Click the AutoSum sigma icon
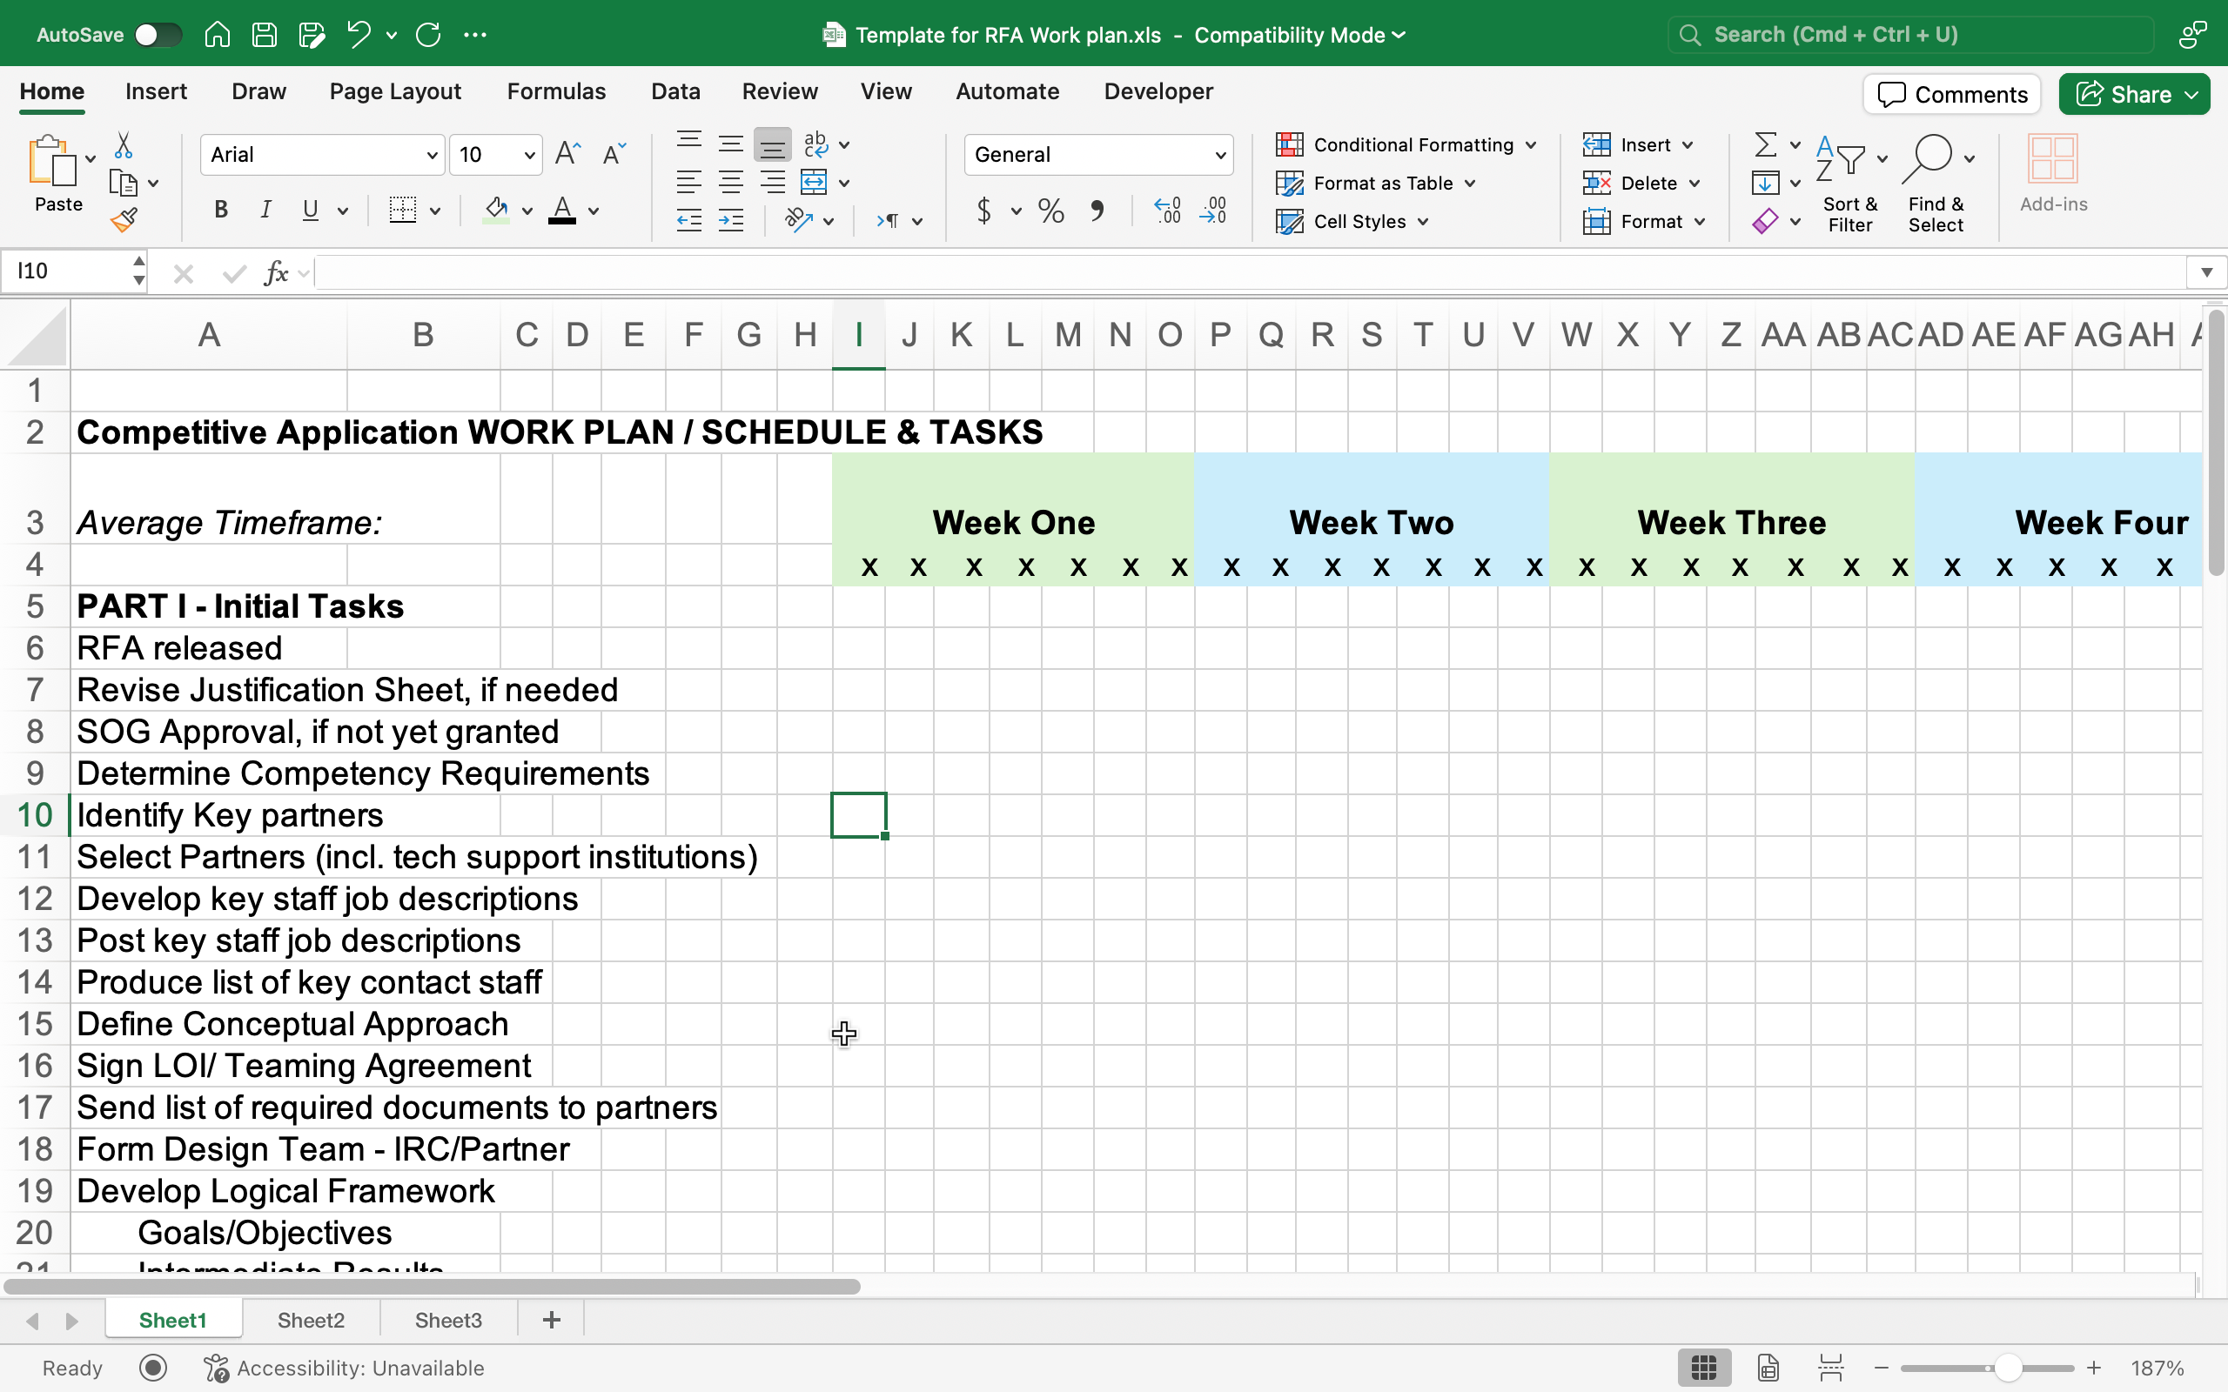This screenshot has height=1392, width=2228. click(1765, 144)
